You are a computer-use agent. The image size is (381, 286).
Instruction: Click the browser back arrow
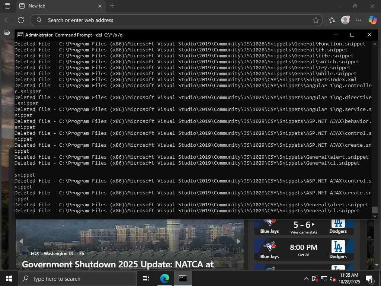[x=8, y=20]
